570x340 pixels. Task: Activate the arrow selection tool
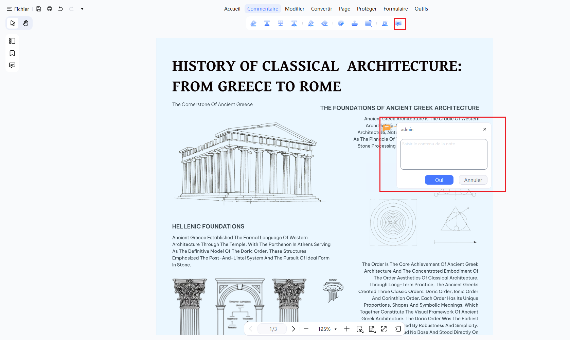(13, 23)
